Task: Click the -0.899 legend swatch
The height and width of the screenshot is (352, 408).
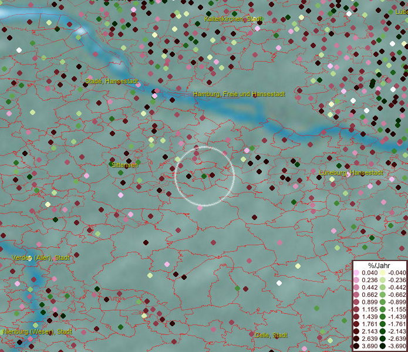Action: point(383,302)
